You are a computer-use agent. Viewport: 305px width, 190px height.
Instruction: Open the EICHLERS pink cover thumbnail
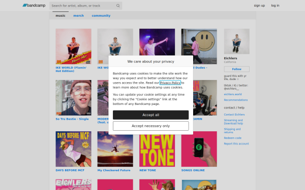pyautogui.click(x=73, y=184)
